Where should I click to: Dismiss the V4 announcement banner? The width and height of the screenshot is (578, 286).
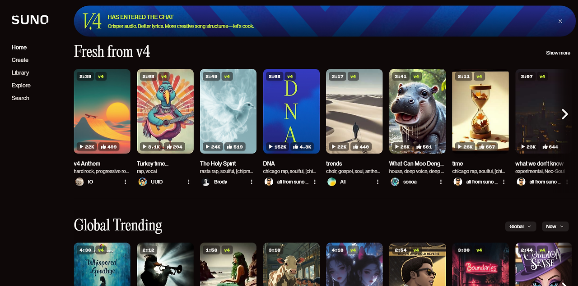tap(560, 21)
